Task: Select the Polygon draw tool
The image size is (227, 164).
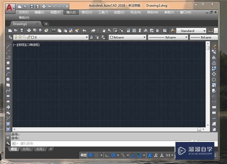Action: (x=8, y=63)
